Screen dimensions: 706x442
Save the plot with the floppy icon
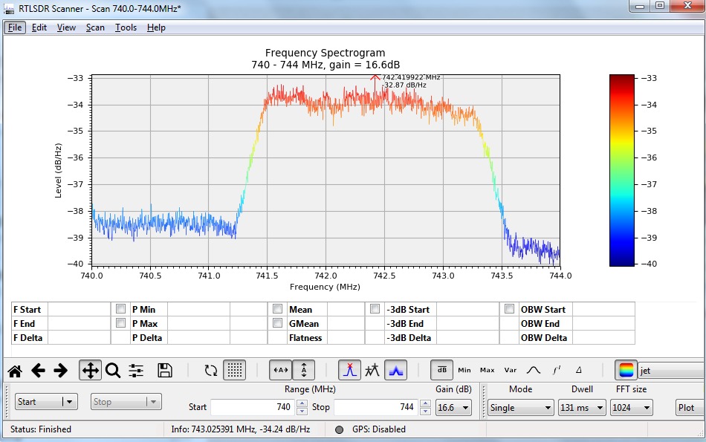coord(165,371)
